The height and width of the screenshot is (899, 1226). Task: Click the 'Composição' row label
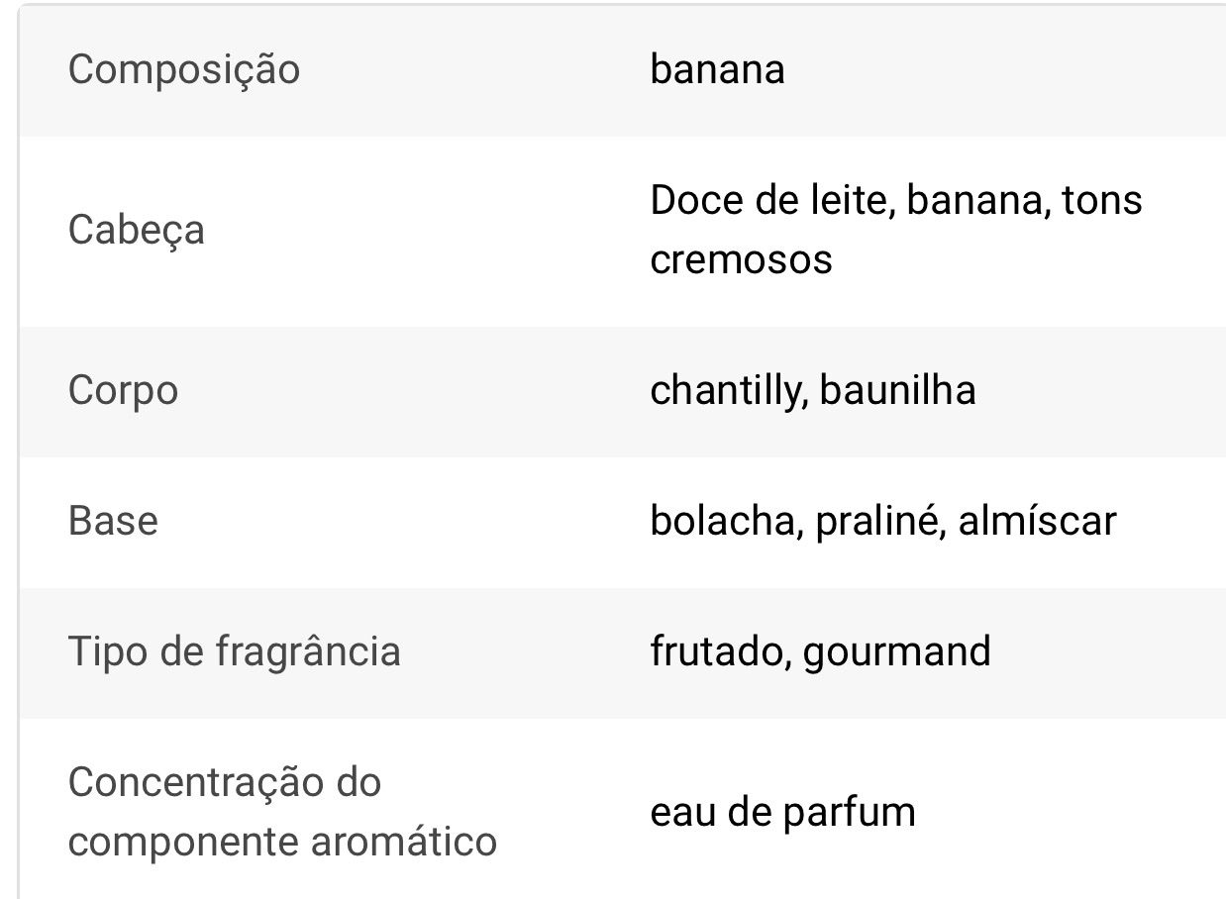click(x=183, y=71)
